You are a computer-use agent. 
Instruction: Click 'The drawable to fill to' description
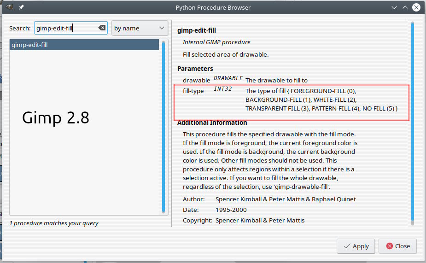click(277, 81)
